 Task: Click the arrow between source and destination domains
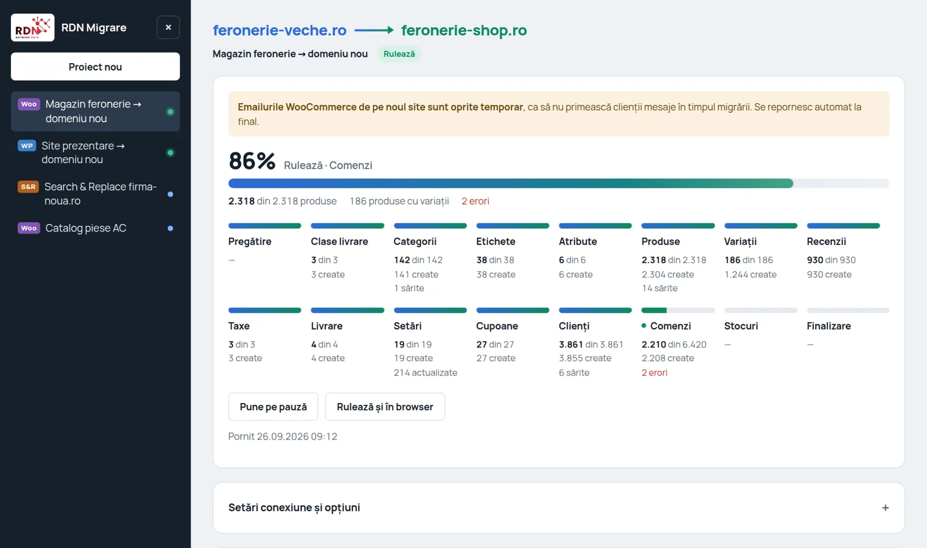coord(374,30)
